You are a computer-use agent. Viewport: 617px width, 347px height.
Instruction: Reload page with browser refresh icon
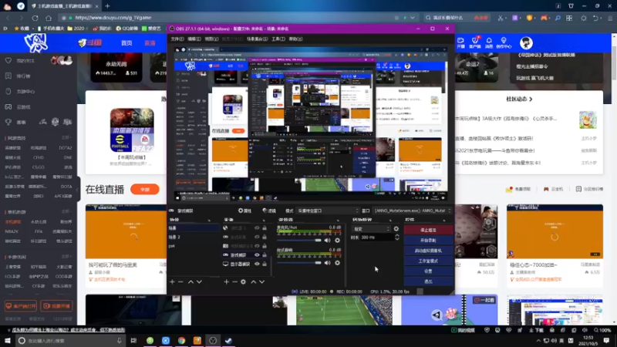(x=35, y=18)
